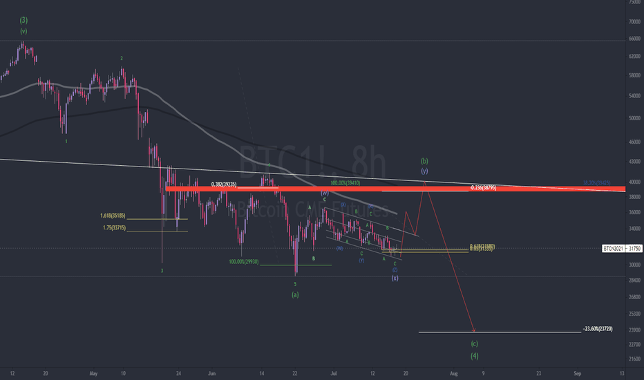The image size is (644, 380).
Task: Click green wave label 3 below long wick
Action: (x=162, y=271)
